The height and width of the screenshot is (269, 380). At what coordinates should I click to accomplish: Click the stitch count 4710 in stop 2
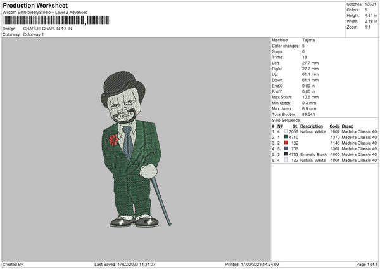click(x=293, y=137)
